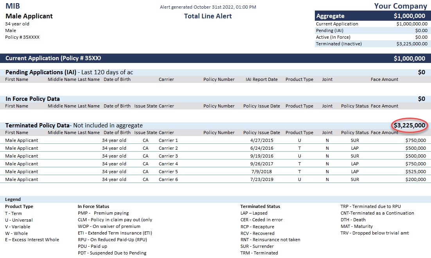Click the Legend section header
The width and height of the screenshot is (431, 258).
click(x=13, y=199)
